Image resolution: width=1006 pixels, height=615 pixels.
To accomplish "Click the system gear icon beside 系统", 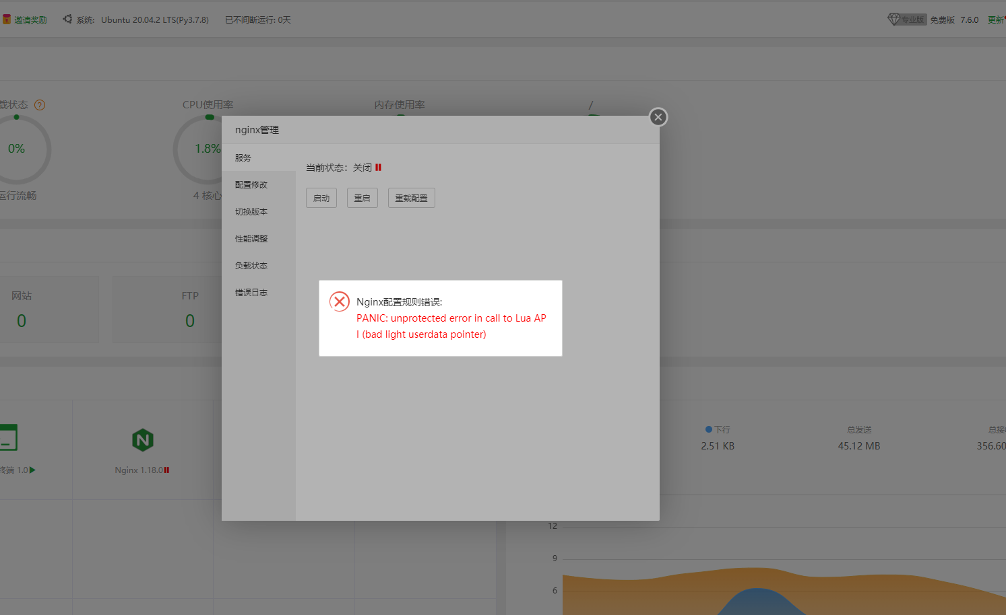I will tap(67, 19).
